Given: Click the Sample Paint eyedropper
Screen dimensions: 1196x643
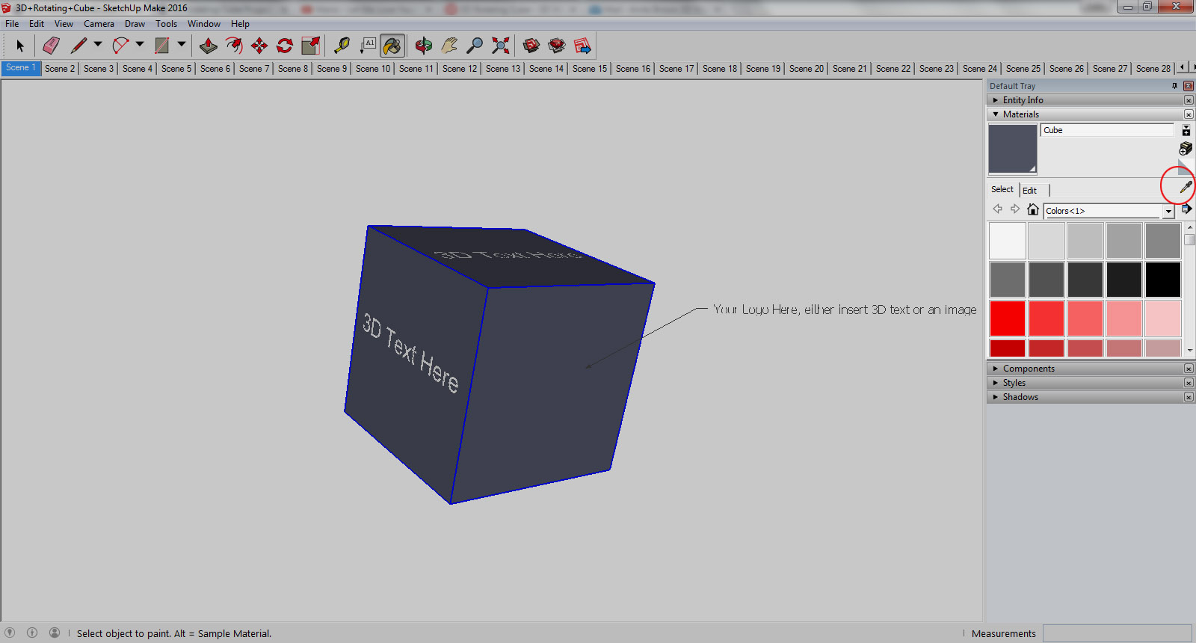Looking at the screenshot, I should click(x=1186, y=187).
